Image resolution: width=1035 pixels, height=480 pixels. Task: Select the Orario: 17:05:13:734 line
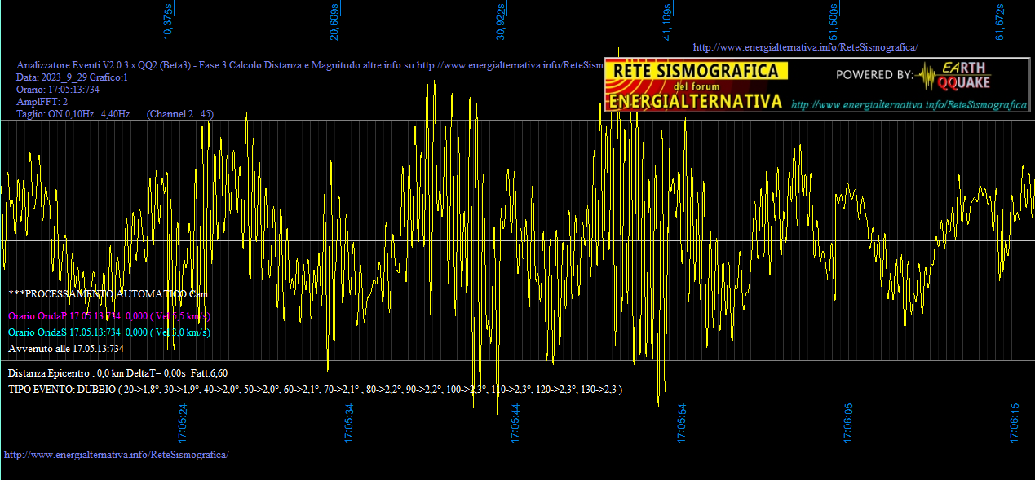pos(58,90)
